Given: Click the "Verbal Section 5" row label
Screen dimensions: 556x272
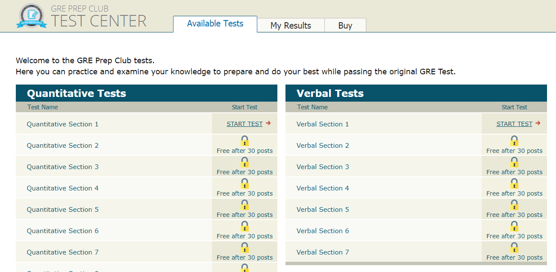Looking at the screenshot, I should tap(323, 210).
